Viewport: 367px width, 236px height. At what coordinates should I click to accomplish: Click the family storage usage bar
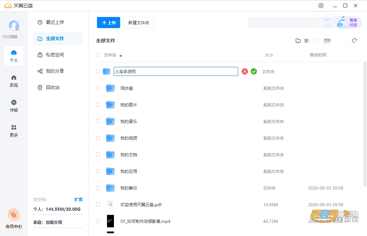[58, 228]
